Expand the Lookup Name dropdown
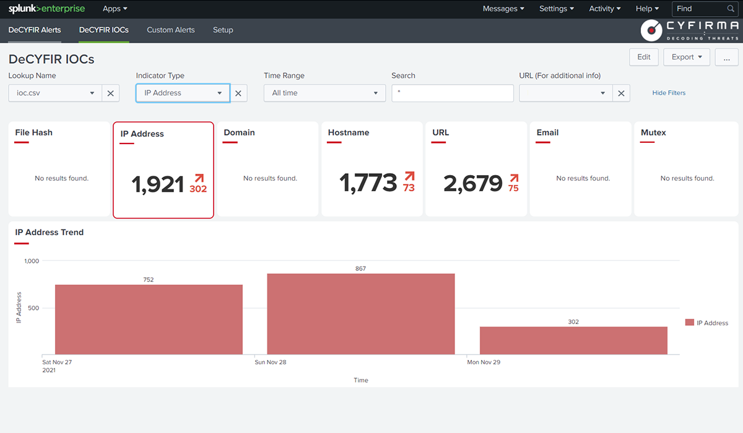 [x=55, y=93]
